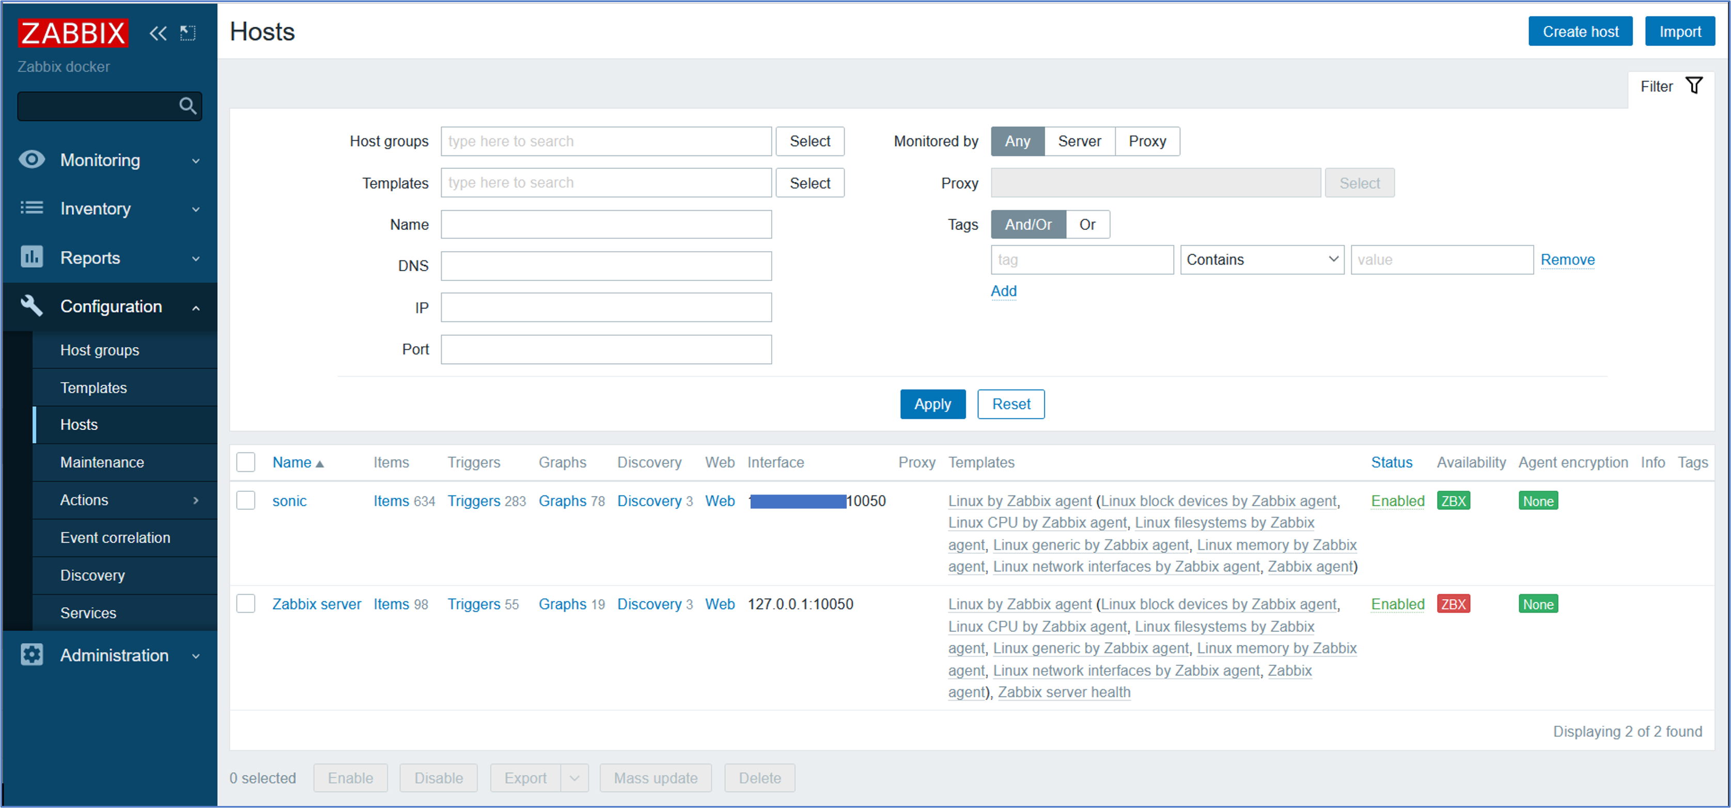Focus the Port filter field

click(606, 350)
